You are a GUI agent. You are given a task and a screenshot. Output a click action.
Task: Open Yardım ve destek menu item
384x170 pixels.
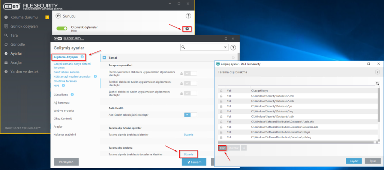tap(24, 72)
